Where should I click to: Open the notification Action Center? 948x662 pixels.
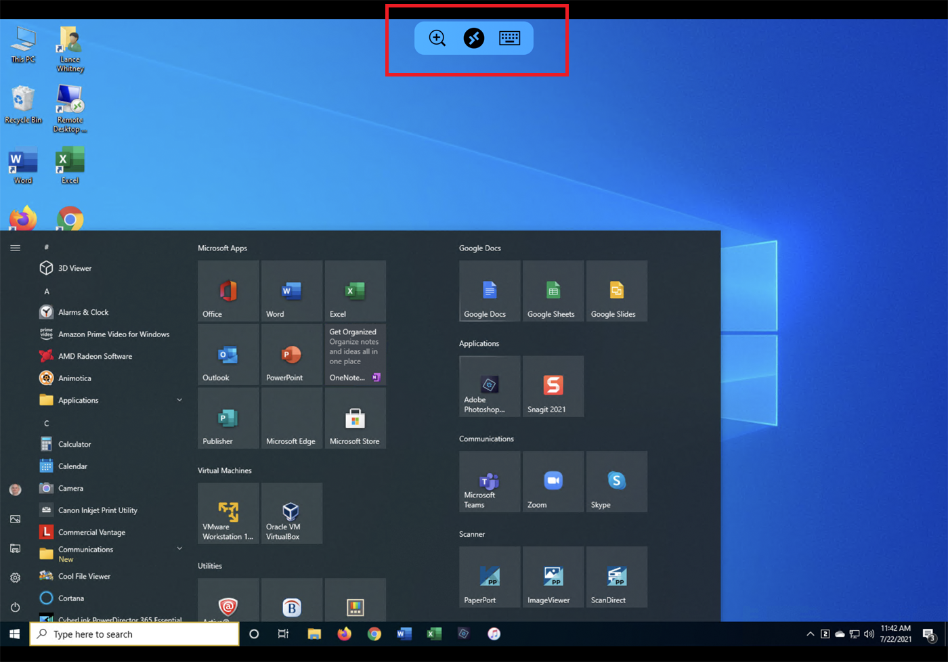point(930,634)
